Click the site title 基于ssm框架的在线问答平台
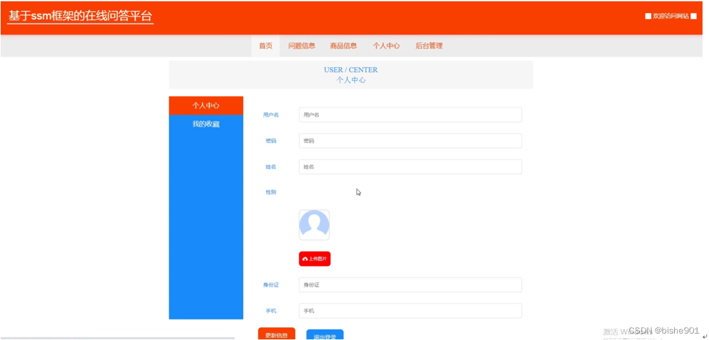This screenshot has width=709, height=340. [80, 16]
